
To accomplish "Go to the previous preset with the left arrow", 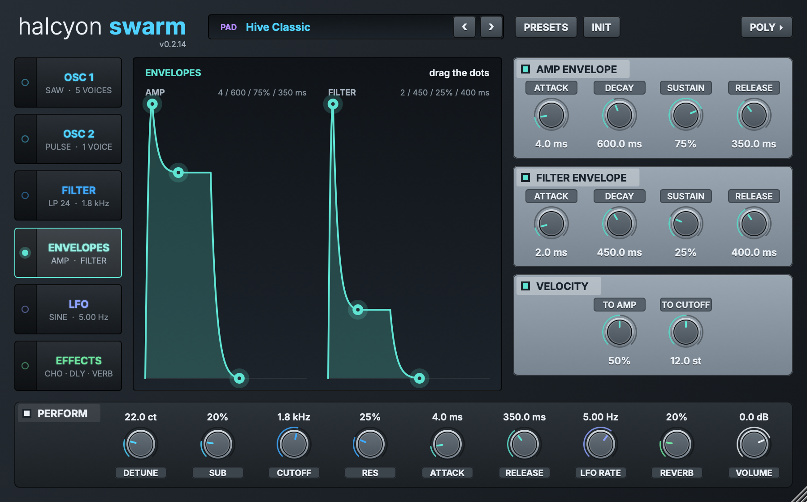I will tap(464, 27).
